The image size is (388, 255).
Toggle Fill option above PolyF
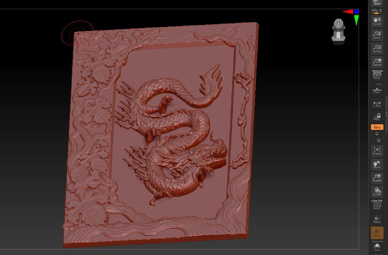coord(380,201)
